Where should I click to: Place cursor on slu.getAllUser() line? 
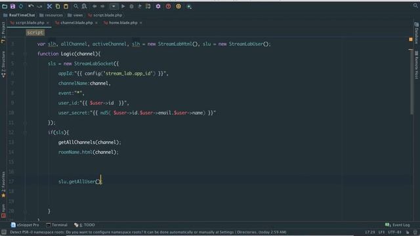pos(80,182)
